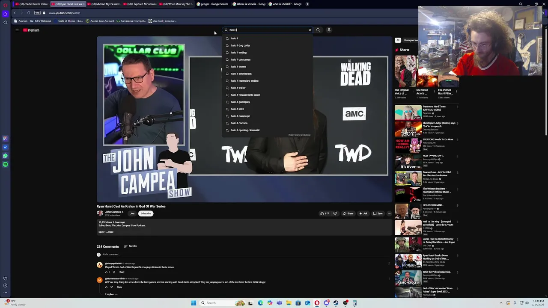Select the 'All' filter chip in sidebar
This screenshot has width=548, height=308.
398,40
